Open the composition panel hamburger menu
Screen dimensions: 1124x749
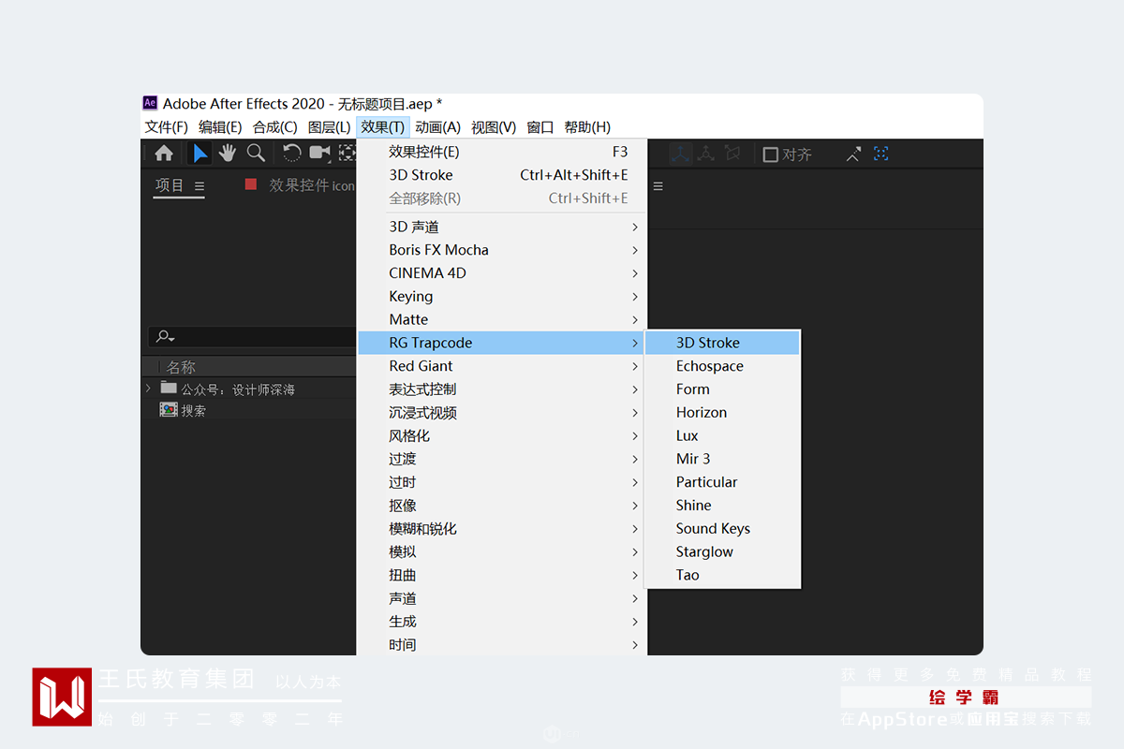[658, 186]
